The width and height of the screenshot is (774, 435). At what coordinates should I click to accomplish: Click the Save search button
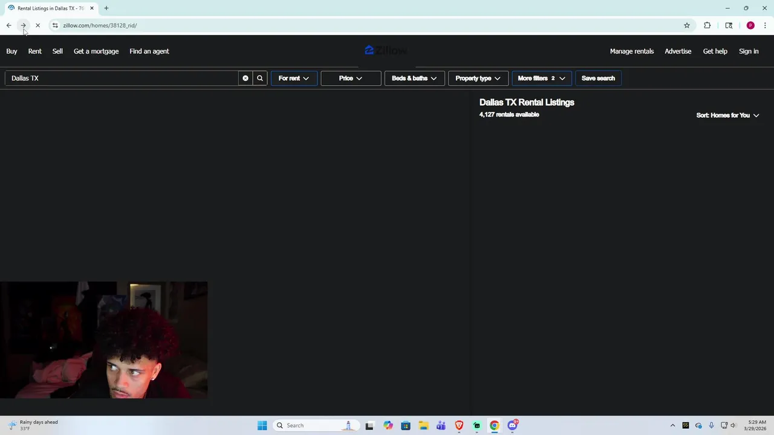point(598,78)
